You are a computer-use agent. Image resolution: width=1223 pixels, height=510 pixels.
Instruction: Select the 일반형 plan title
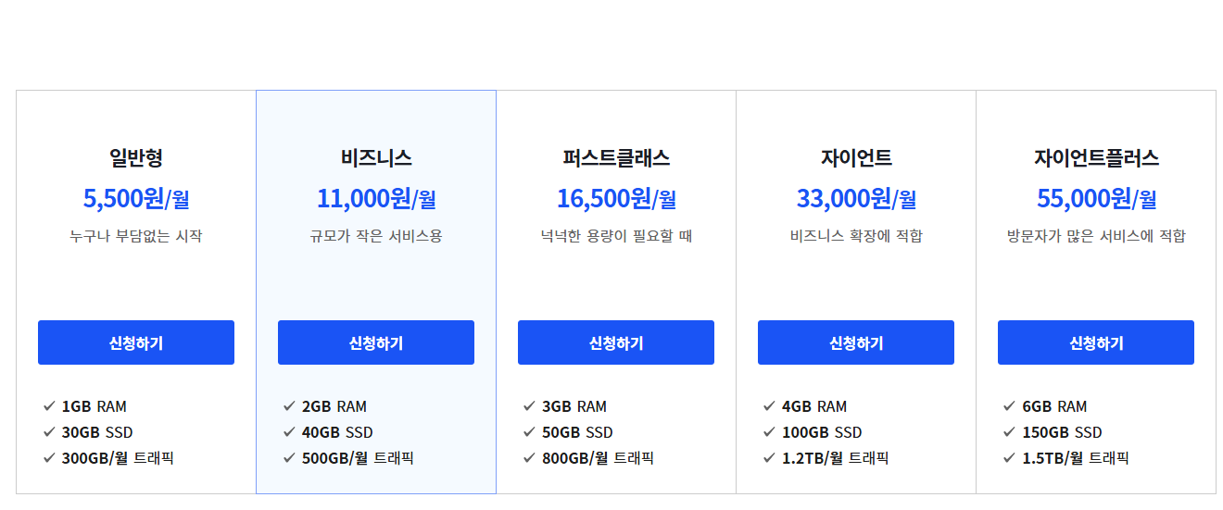[x=135, y=158]
